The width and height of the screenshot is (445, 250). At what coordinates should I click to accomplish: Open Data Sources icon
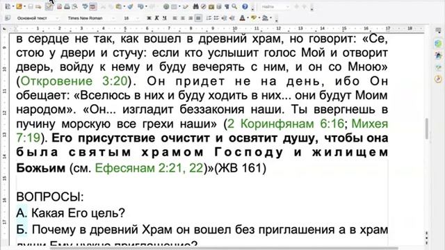(219, 6)
